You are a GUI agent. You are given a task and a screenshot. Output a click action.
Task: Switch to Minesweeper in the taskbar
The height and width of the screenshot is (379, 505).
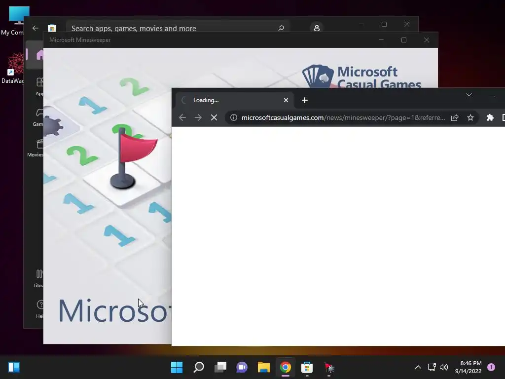[329, 367]
